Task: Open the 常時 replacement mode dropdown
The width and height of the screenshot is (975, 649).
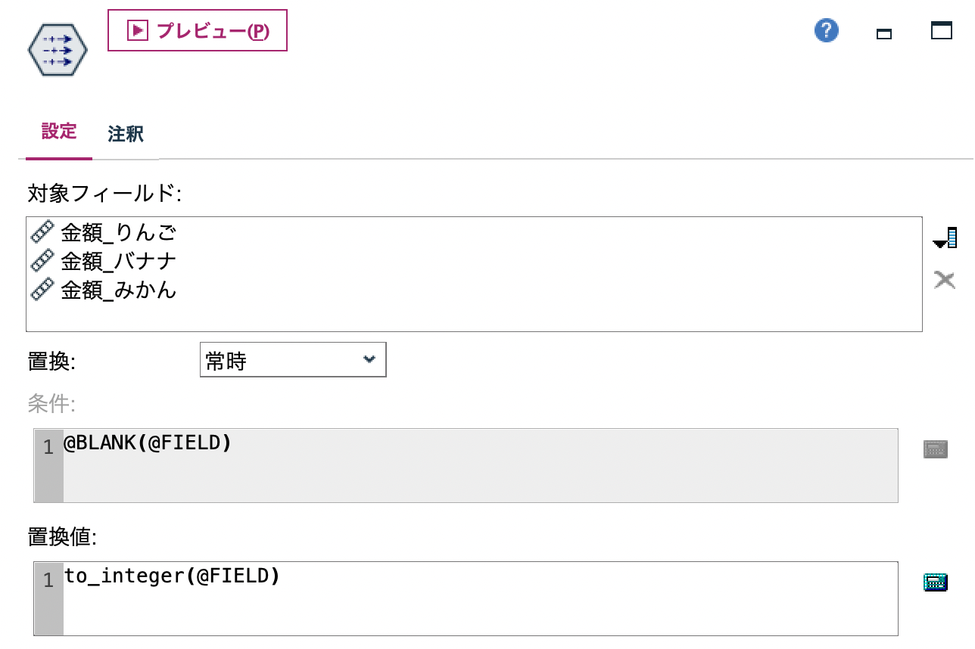Action: point(293,360)
